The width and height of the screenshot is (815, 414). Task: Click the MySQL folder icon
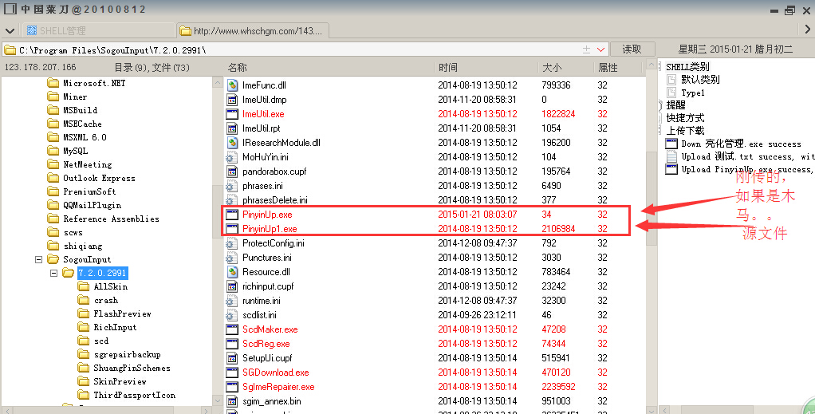click(53, 151)
